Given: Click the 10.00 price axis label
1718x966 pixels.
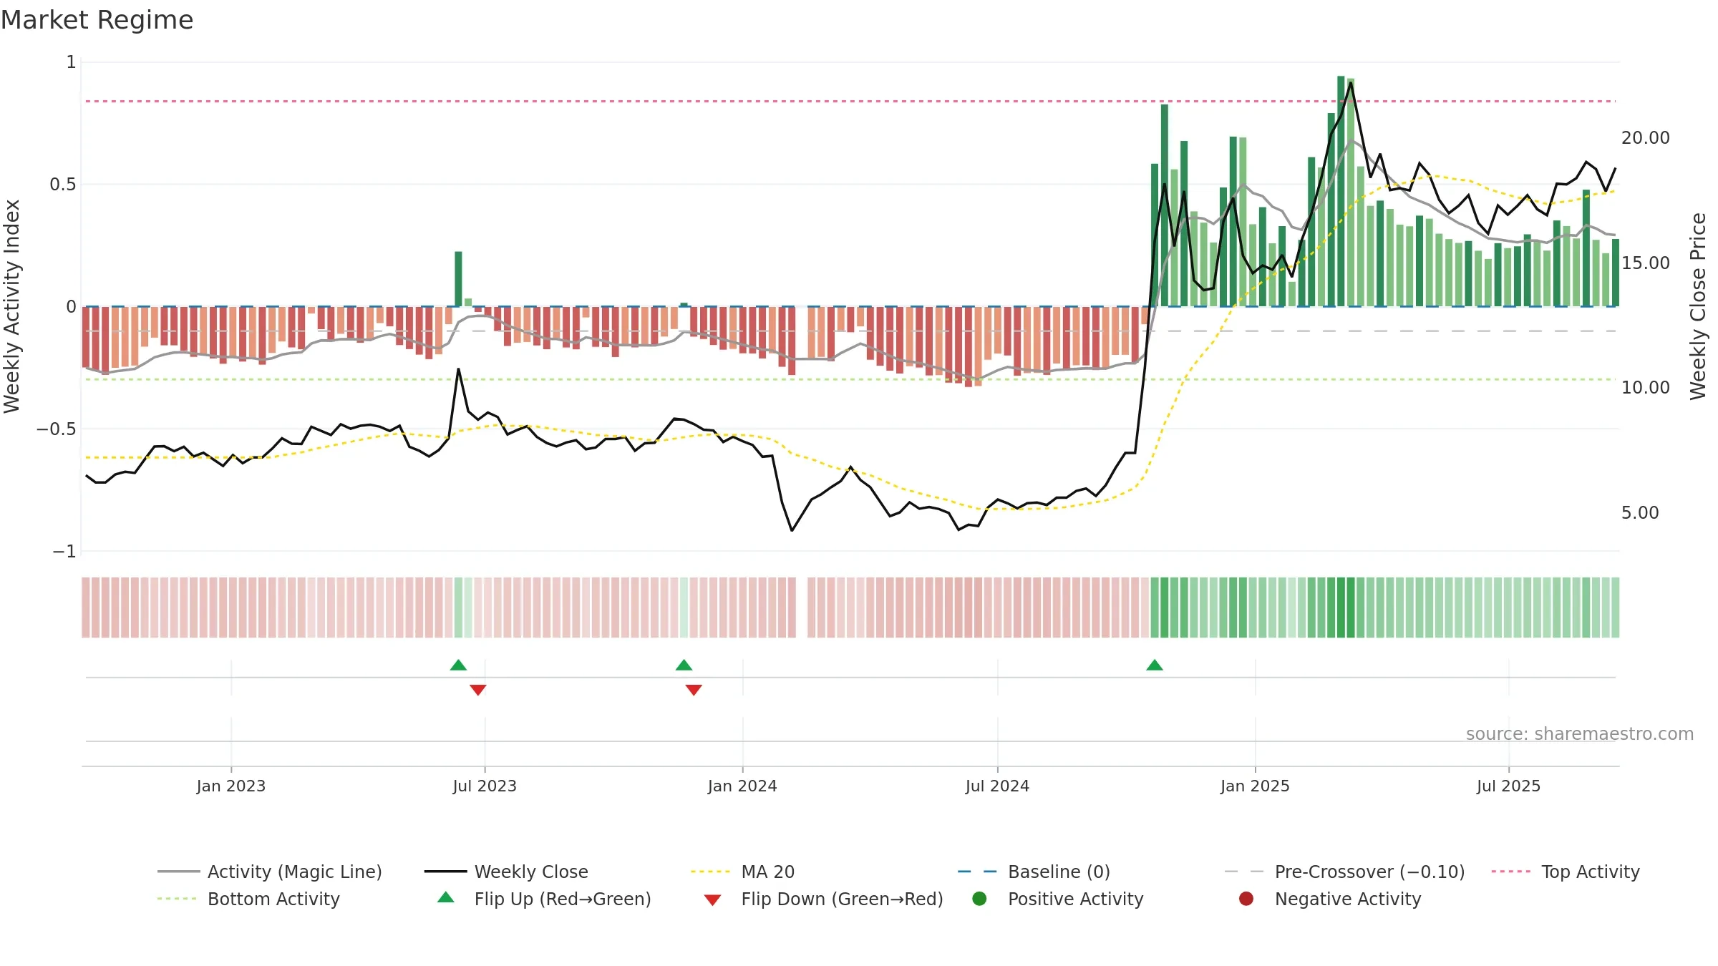Looking at the screenshot, I should pyautogui.click(x=1645, y=387).
